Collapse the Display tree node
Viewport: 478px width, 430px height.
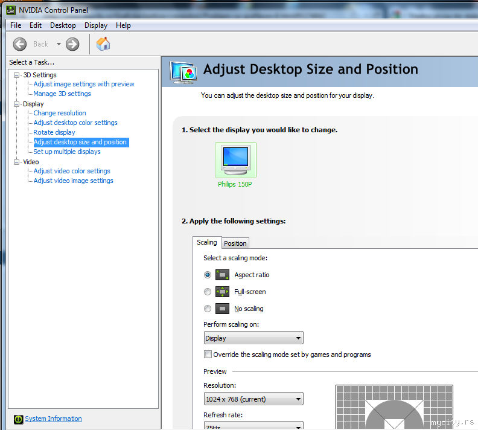[16, 104]
